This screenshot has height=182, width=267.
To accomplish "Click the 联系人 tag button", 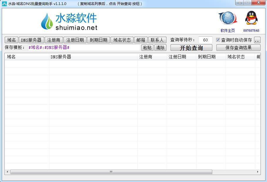I will pyautogui.click(x=157, y=40).
